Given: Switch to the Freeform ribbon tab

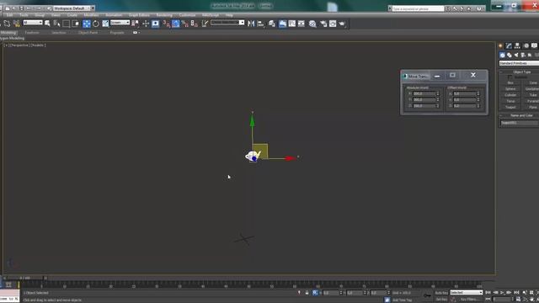Looking at the screenshot, I should pyautogui.click(x=32, y=33).
